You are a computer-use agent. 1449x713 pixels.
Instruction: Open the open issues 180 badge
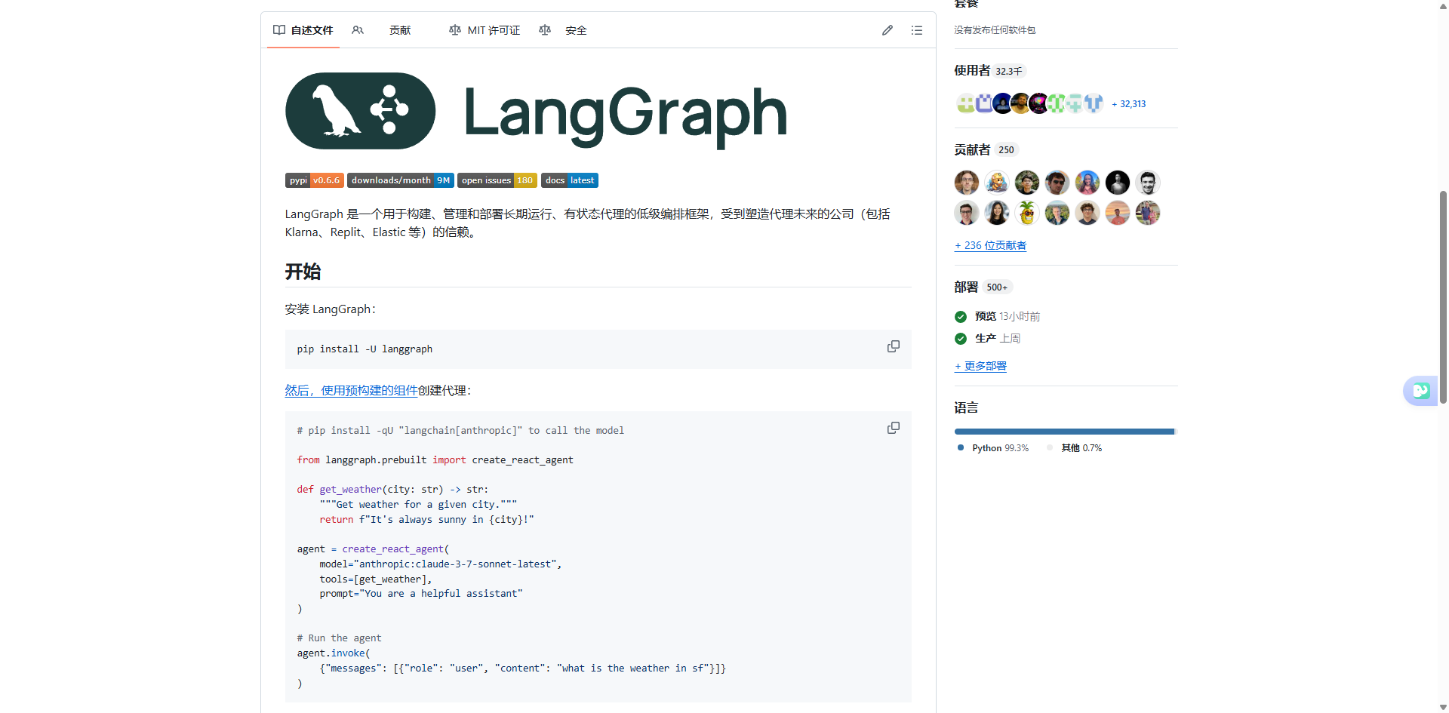(x=497, y=180)
